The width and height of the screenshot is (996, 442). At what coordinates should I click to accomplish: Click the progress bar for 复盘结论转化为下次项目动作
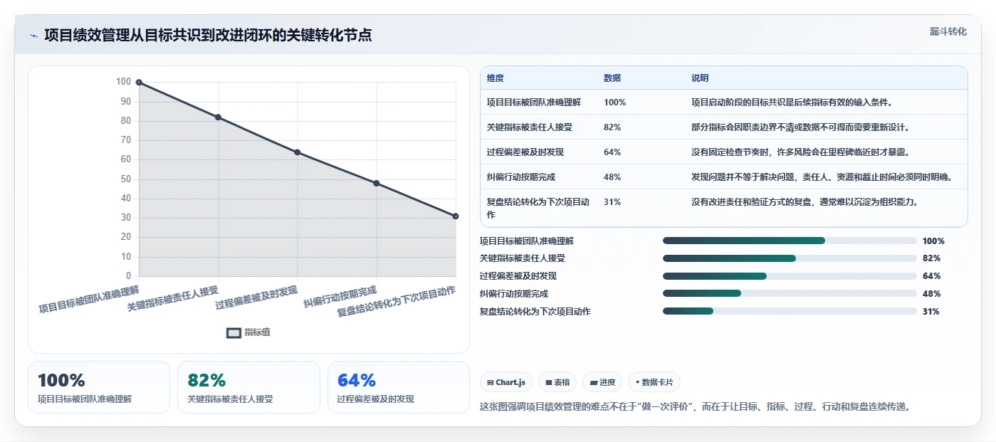[x=790, y=311]
